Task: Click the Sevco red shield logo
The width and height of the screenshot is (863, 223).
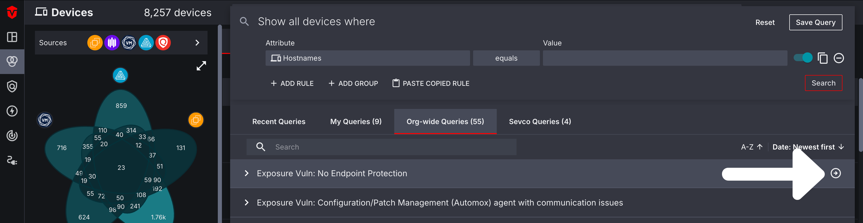Action: click(12, 12)
